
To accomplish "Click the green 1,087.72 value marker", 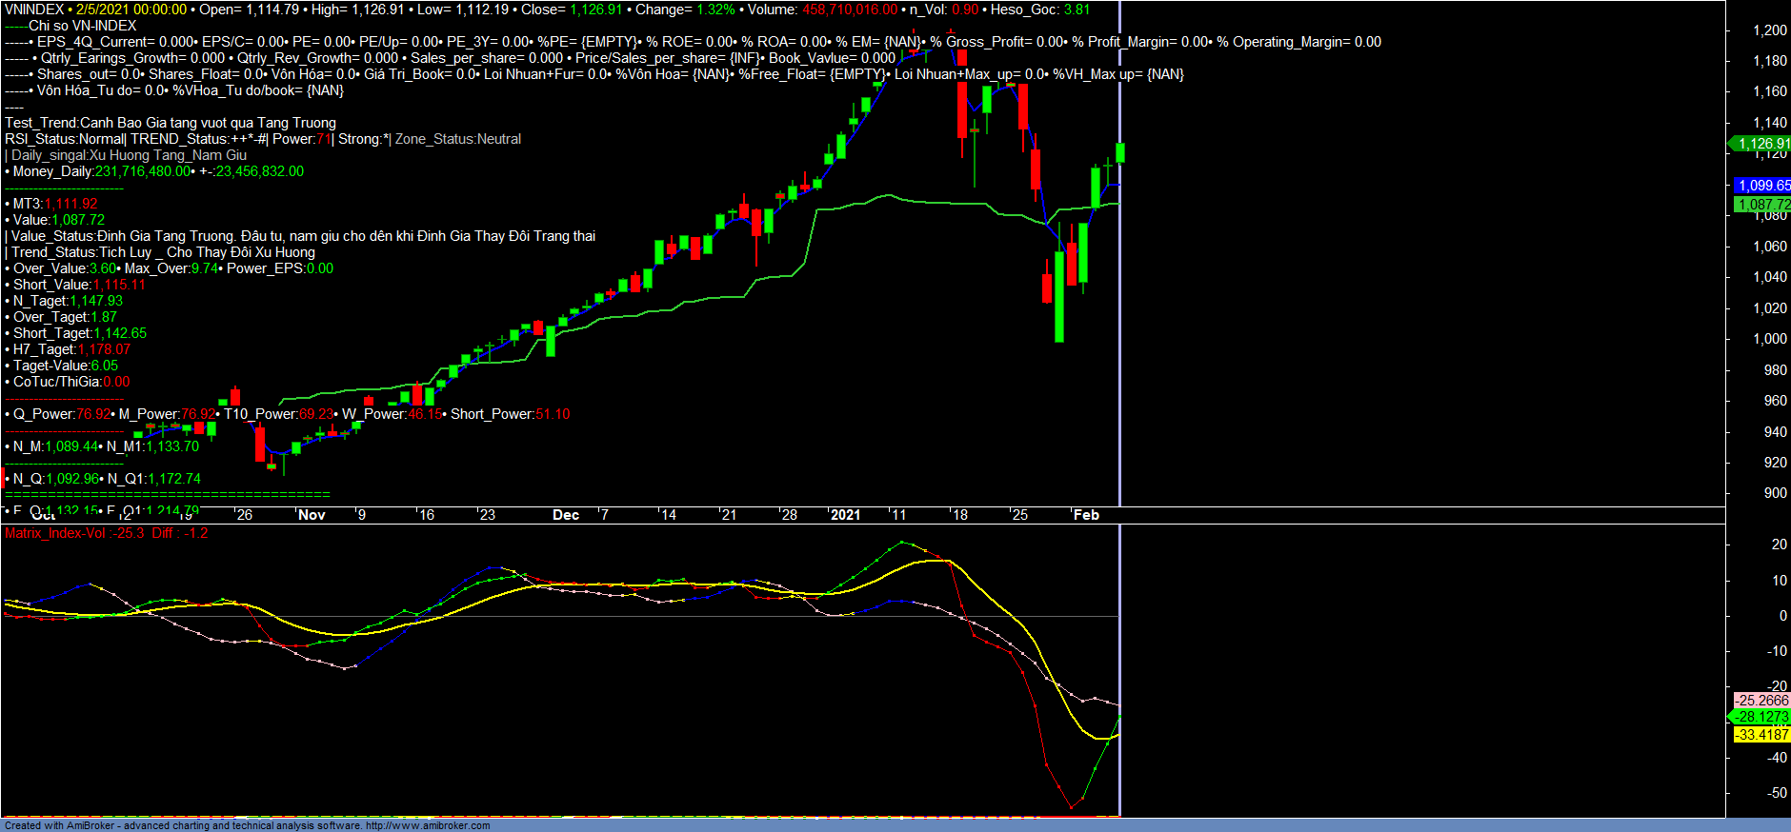I will click(1762, 205).
